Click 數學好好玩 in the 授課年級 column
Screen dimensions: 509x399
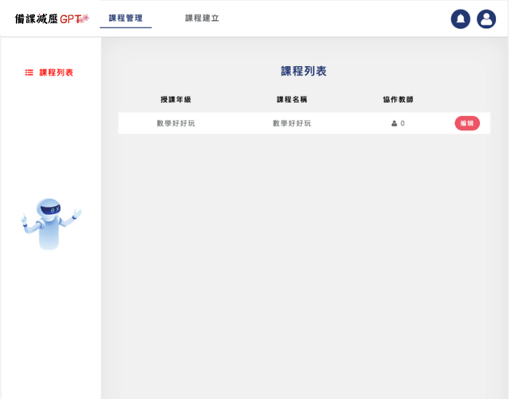tap(176, 123)
